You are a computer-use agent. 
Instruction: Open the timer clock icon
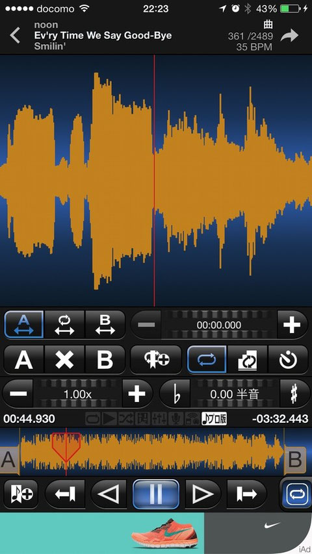(288, 359)
